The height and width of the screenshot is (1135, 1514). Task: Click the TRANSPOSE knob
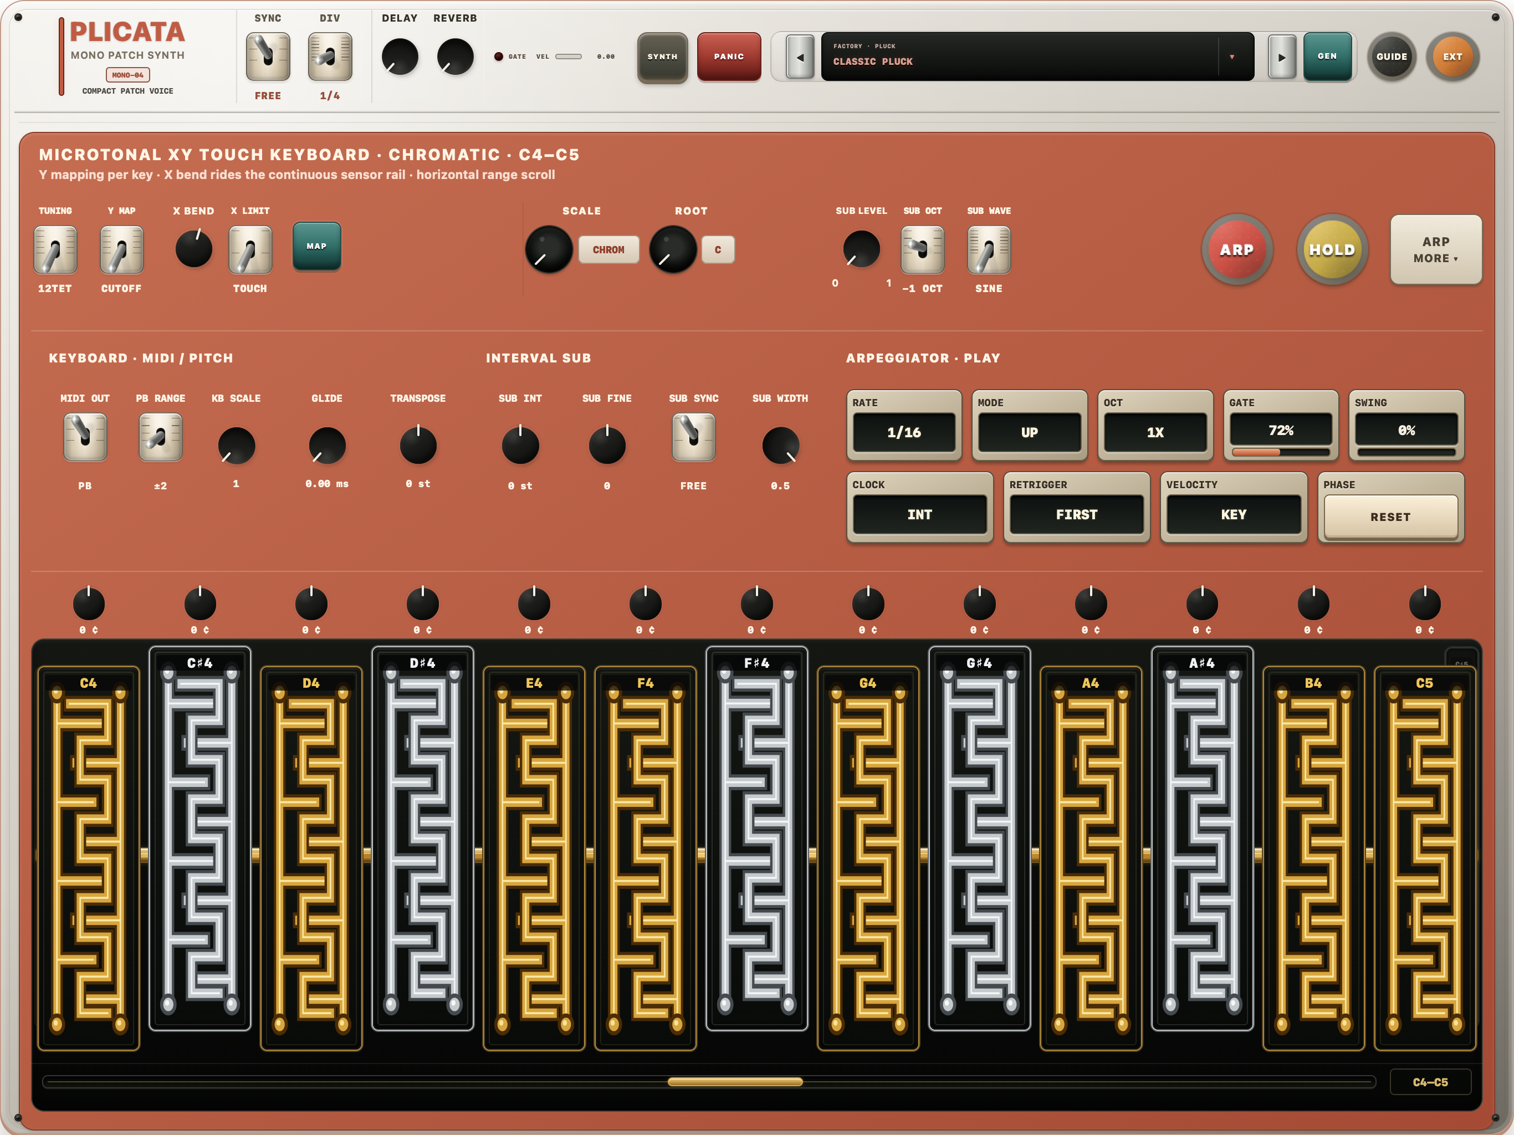(417, 446)
